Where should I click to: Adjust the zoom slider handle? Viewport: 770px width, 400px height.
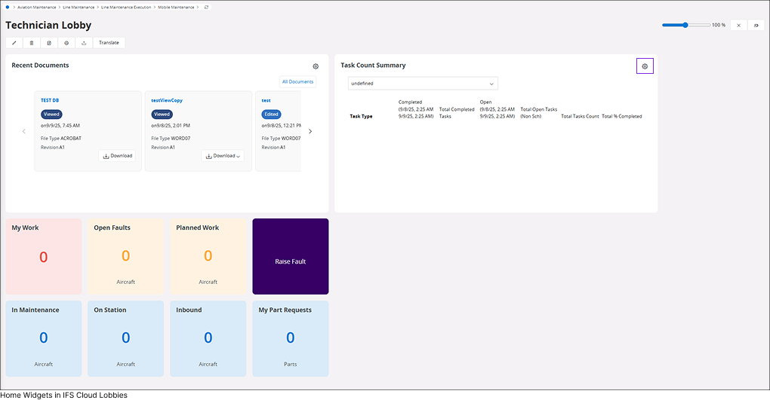coord(685,25)
